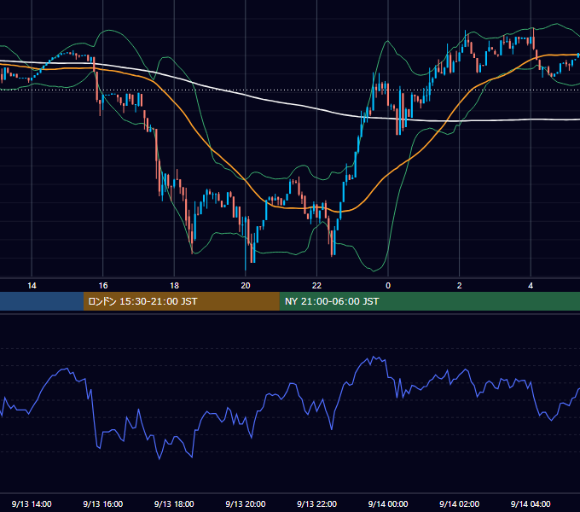Screen dimensions: 580x512
Task: Select the 2 hour label on price chart
Action: tap(459, 286)
